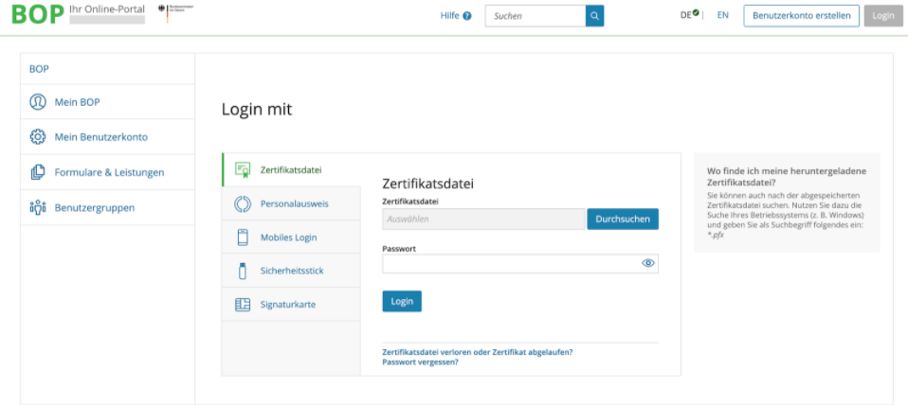This screenshot has height=405, width=908.
Task: Click the federal eagle emblem logo
Action: click(176, 12)
